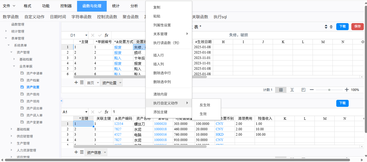Expand the 供应链管理 tree node
367x162 pixels.
click(x=12, y=136)
